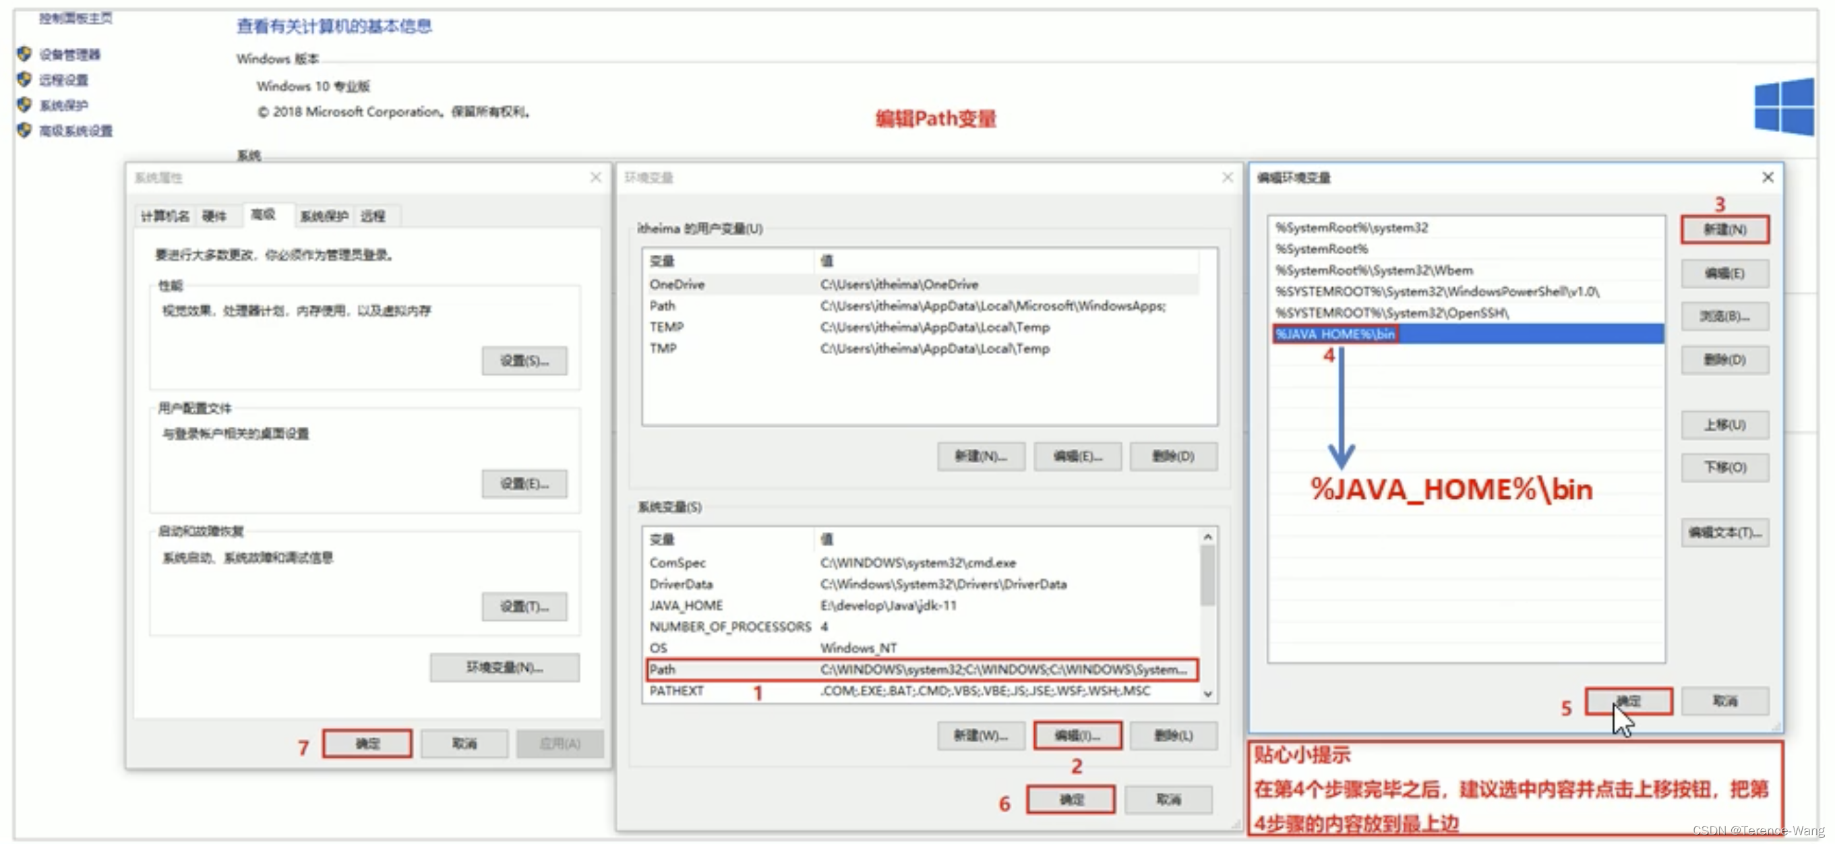Viewport: 1835px width, 844px height.
Task: Click 设置(E) button under 用户配置文件
Action: coord(524,483)
